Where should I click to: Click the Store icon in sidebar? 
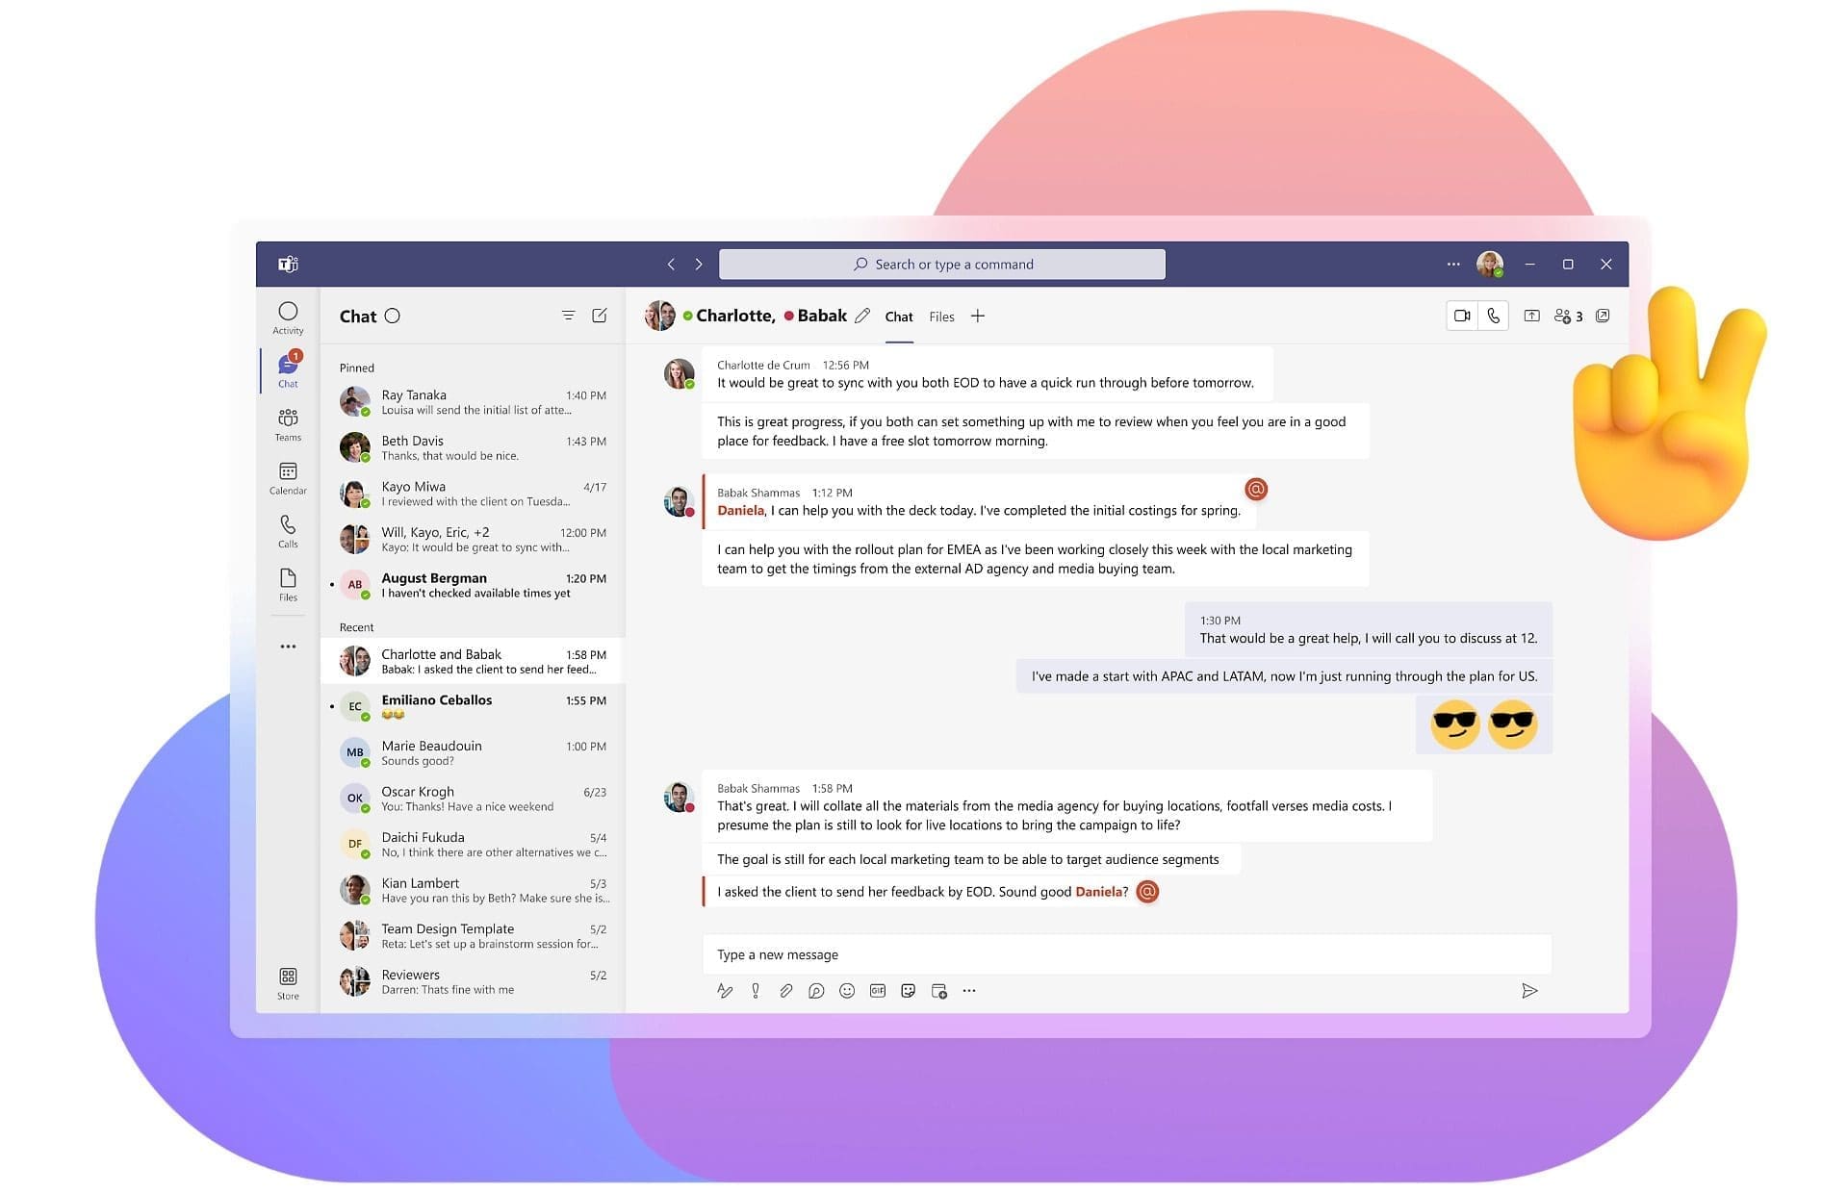coord(286,977)
